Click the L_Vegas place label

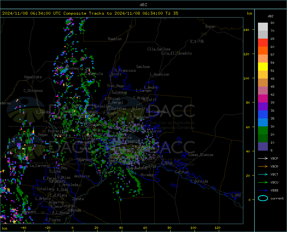(x=41, y=135)
